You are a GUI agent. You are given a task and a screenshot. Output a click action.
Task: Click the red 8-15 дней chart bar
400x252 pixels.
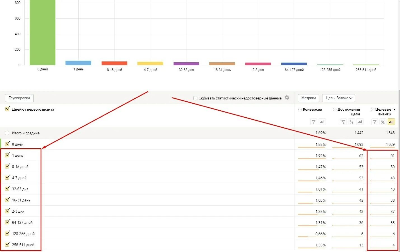click(x=114, y=63)
